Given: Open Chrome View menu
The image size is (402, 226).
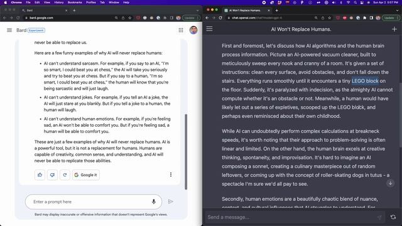Looking at the screenshot, I should click(x=47, y=3).
